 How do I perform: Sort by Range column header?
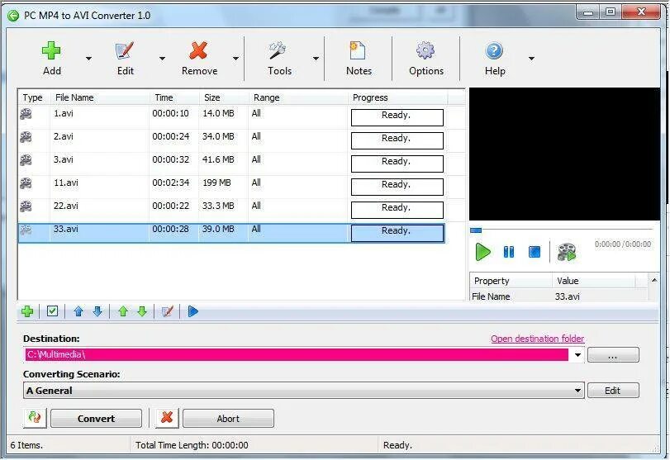click(298, 97)
